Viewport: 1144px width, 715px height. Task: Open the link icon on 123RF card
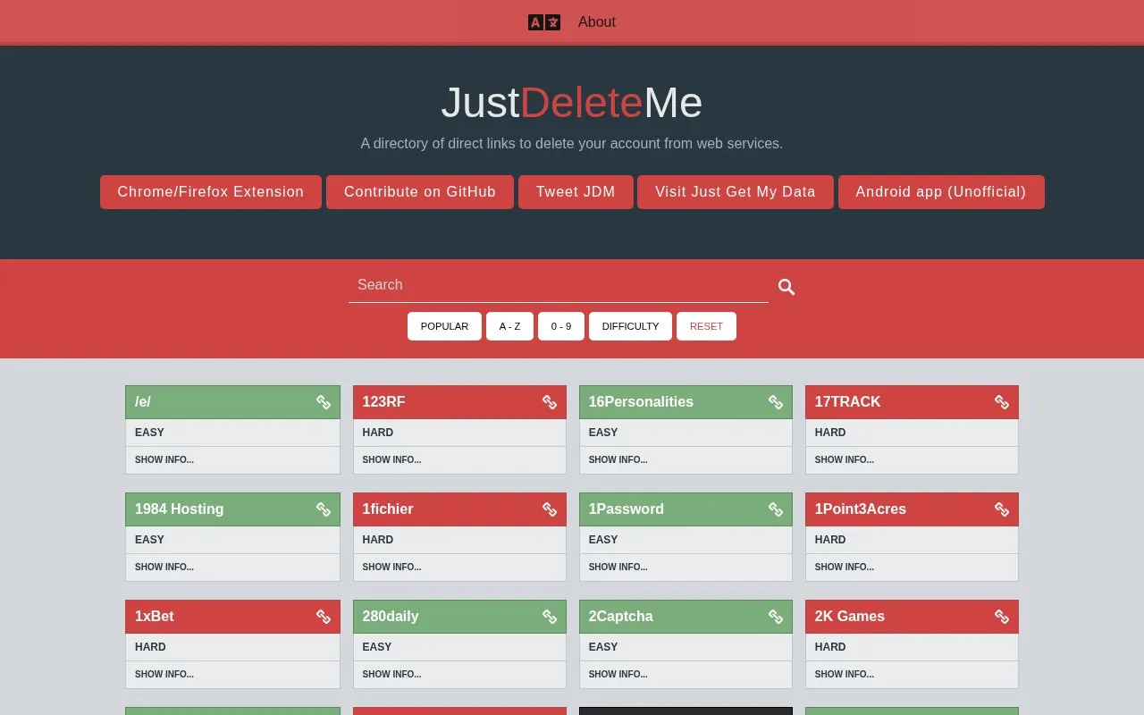click(550, 402)
